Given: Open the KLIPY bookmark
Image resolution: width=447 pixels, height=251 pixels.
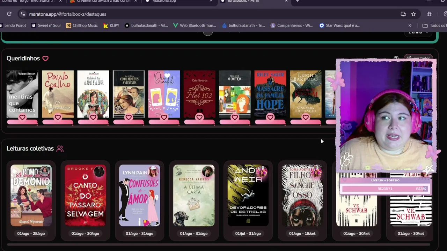Looking at the screenshot, I should pyautogui.click(x=111, y=25).
